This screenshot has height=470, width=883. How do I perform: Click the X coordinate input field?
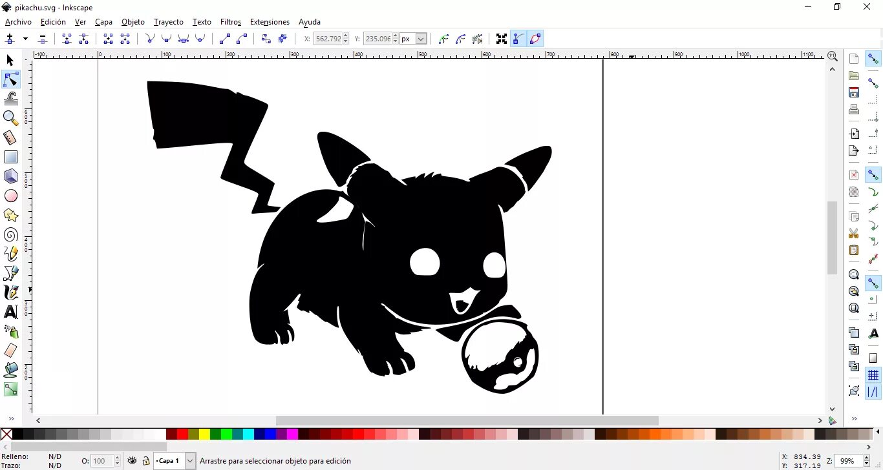click(x=327, y=39)
